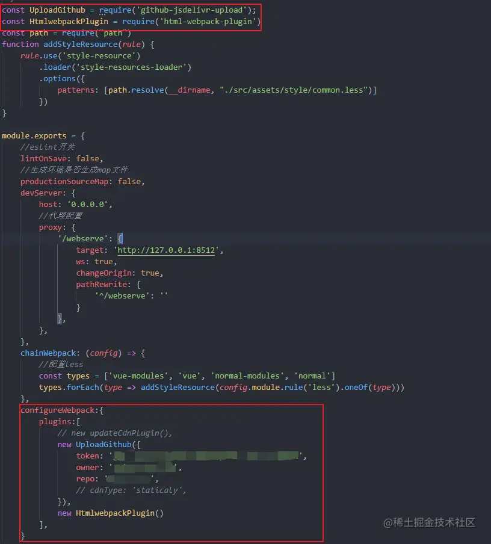The width and height of the screenshot is (491, 544).
Task: Click 'types.forEach' call
Action: coord(69,388)
